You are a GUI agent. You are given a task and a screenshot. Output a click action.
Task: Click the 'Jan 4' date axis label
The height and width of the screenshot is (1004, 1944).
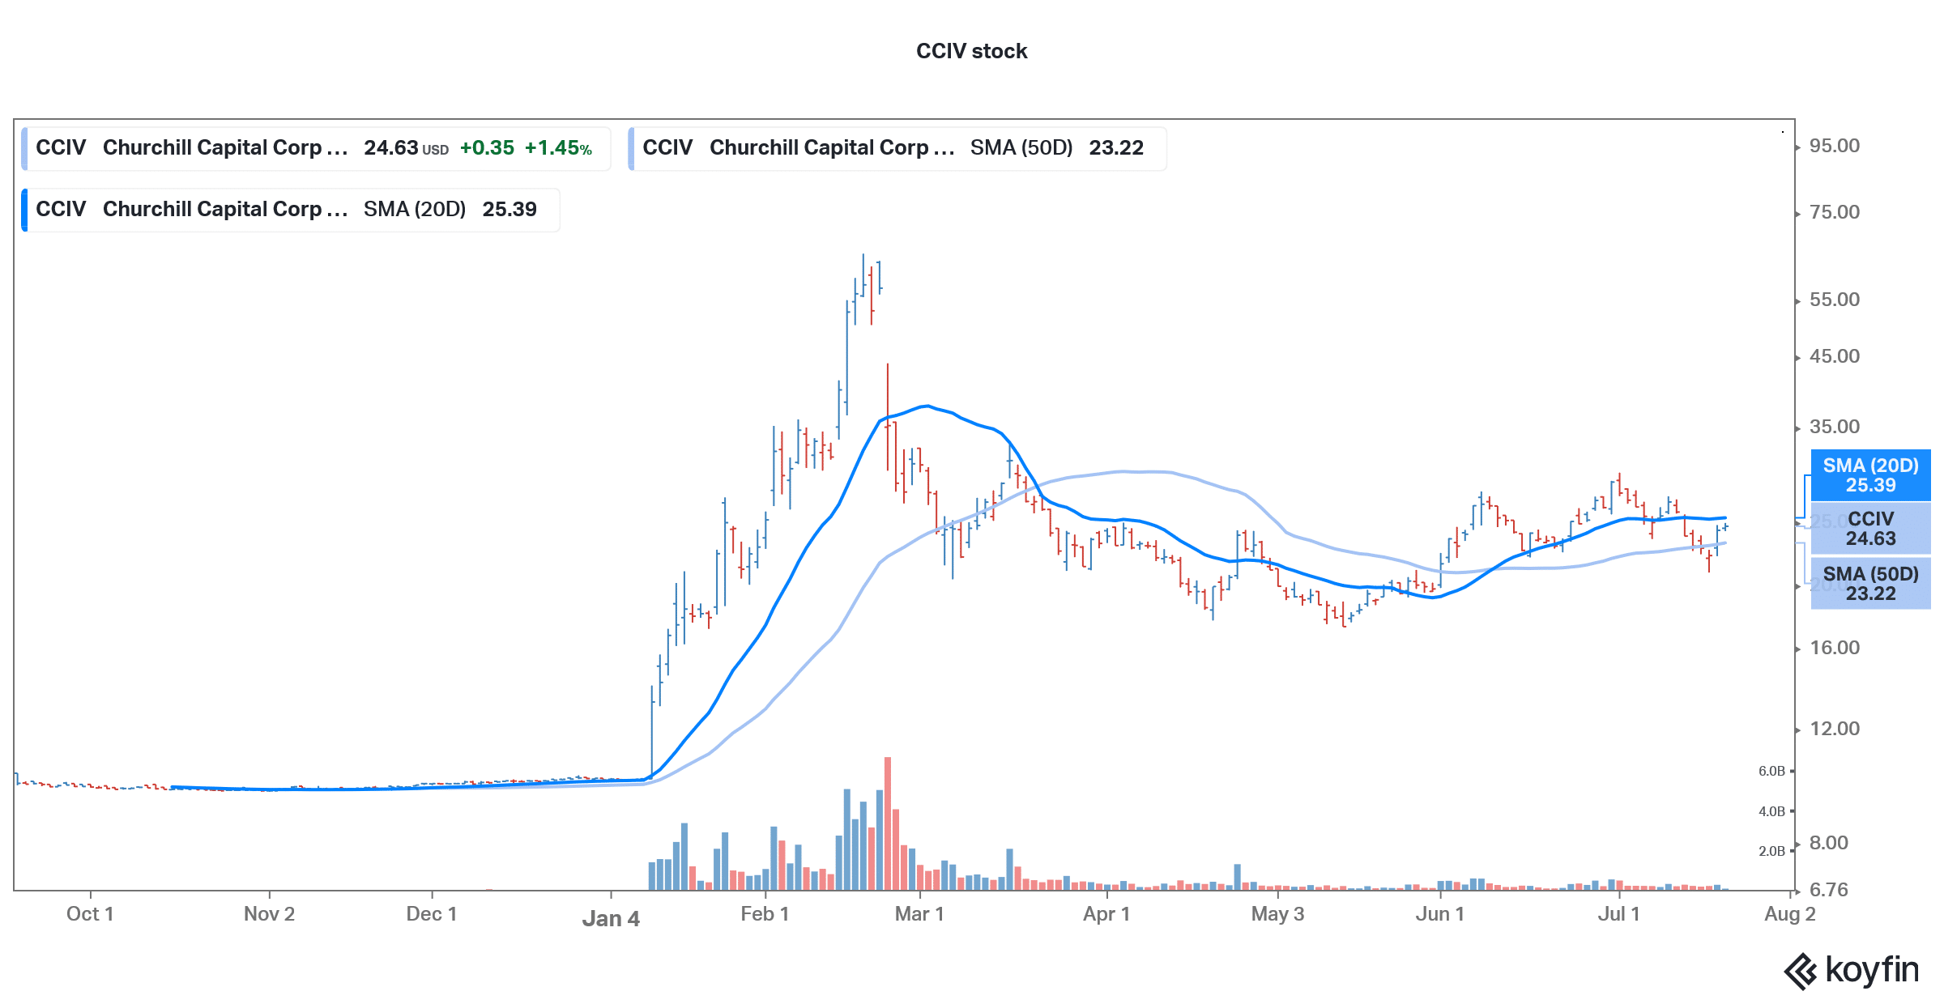coord(611,919)
